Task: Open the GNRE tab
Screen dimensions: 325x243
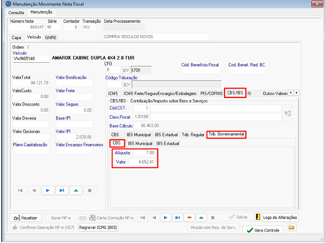Action: [50, 37]
